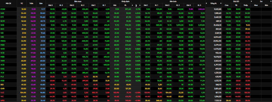
Task: Click the Bán column under Dư
Action: 266,5
